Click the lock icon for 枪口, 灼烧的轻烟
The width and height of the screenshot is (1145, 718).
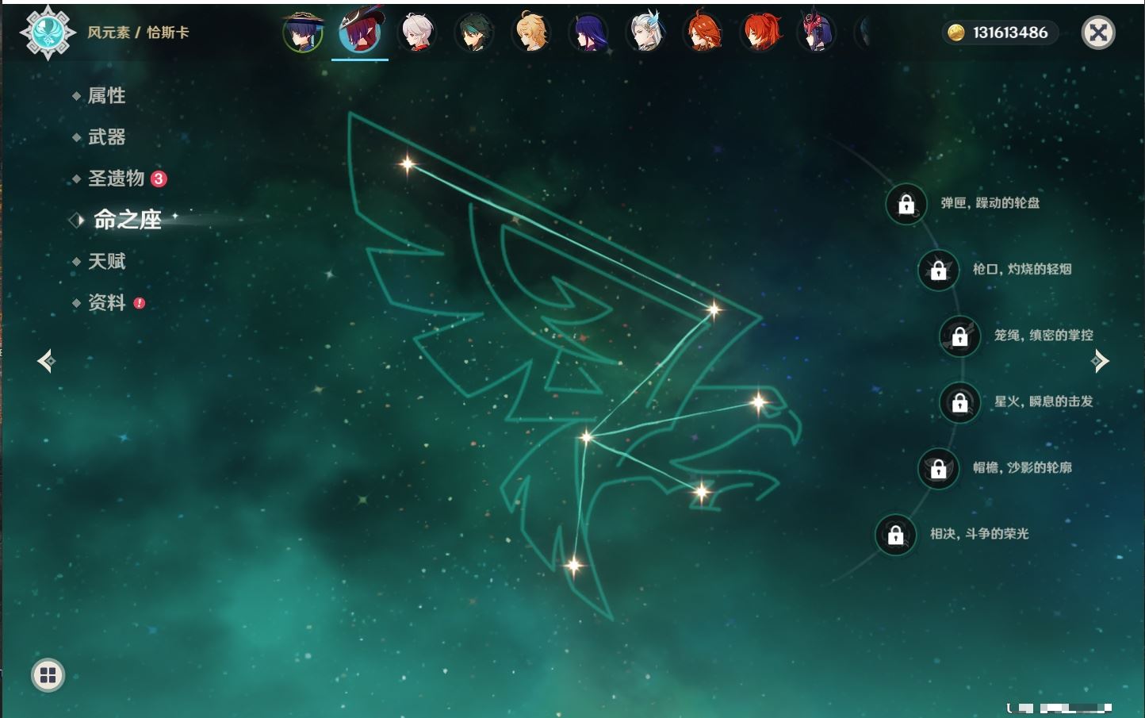tap(939, 271)
